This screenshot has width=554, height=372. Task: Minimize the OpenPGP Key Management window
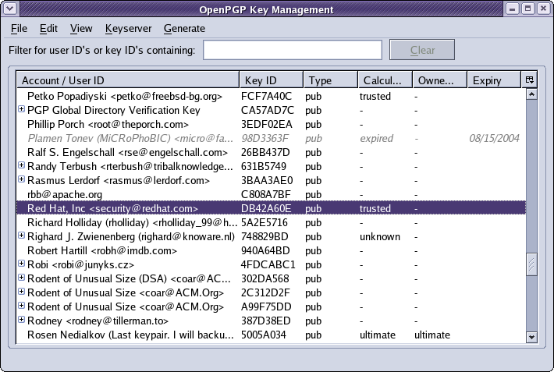pos(513,9)
